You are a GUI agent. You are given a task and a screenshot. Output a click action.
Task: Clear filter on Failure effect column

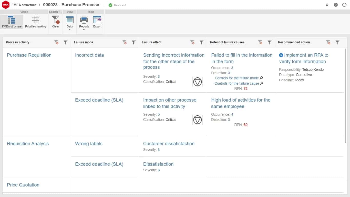pos(192,42)
